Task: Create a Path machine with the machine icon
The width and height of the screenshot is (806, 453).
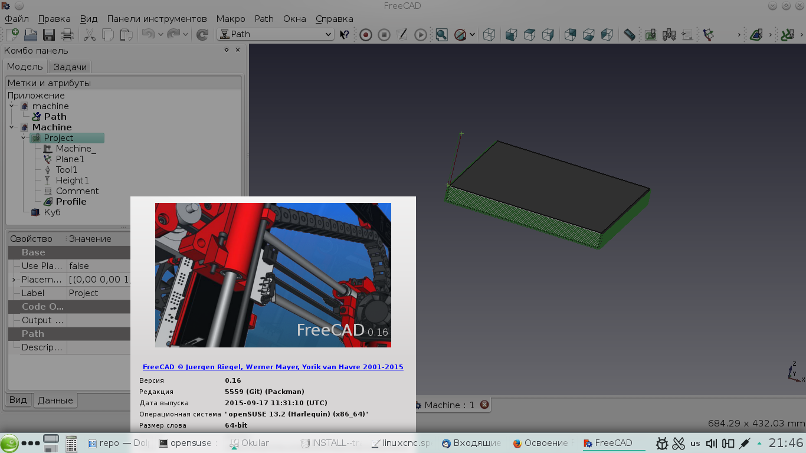Action: [651, 35]
